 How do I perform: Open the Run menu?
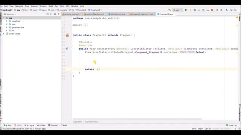[x=56, y=6]
